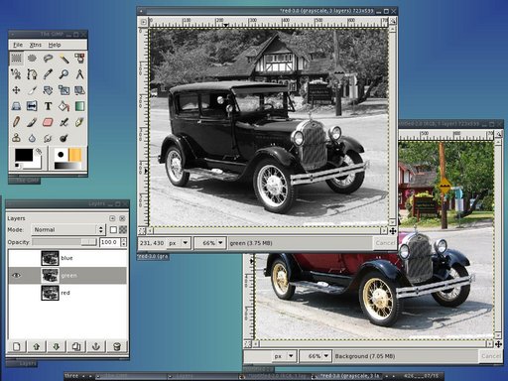Select the Clone stamp tool
508x381 pixels.
tap(16, 138)
